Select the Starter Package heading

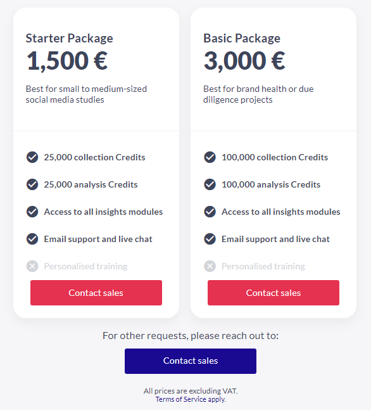point(69,39)
